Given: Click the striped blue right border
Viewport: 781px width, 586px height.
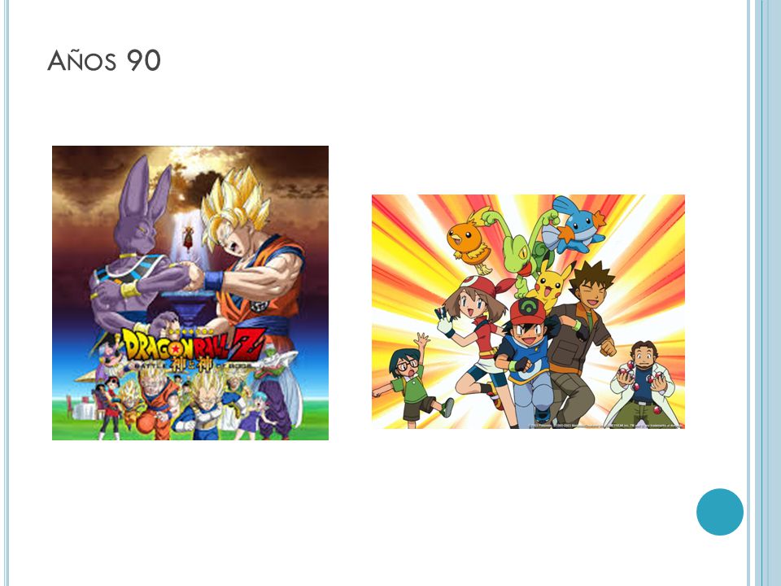Looking at the screenshot, I should pyautogui.click(x=764, y=293).
